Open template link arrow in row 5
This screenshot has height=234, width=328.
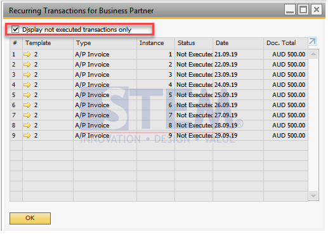(x=27, y=95)
